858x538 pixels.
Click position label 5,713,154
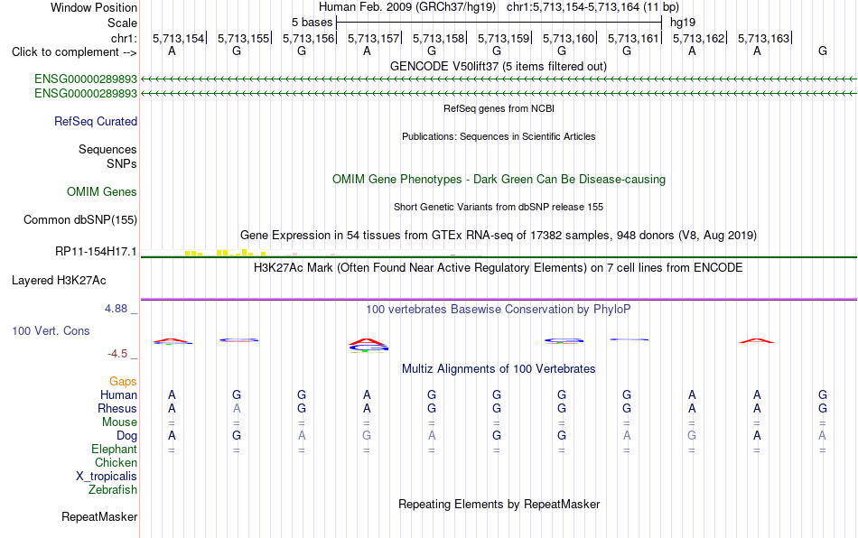[x=179, y=38]
